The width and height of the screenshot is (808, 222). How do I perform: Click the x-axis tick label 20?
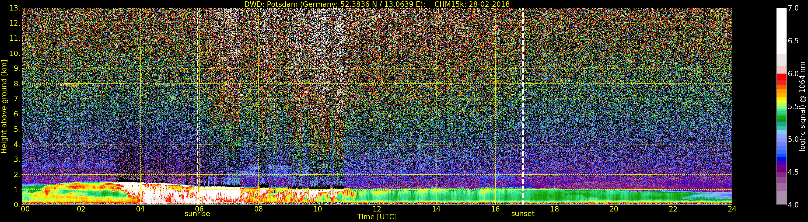point(614,209)
